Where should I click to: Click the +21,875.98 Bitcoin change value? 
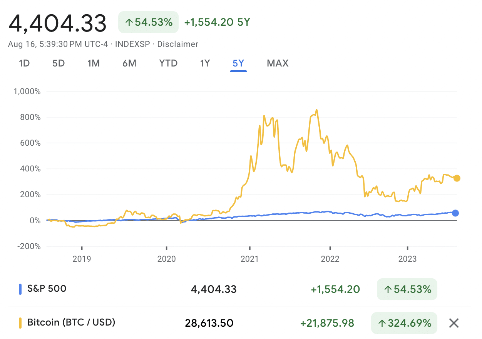[327, 323]
